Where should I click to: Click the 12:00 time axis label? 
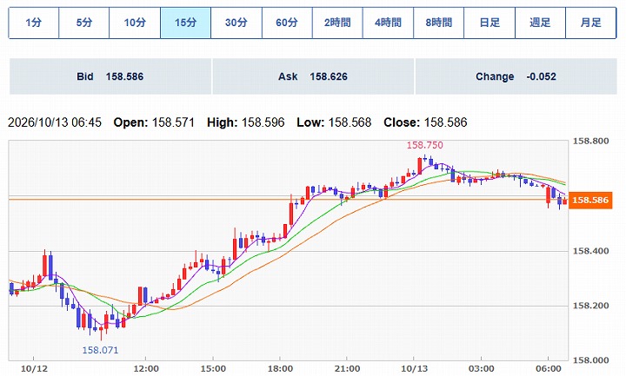pos(146,369)
